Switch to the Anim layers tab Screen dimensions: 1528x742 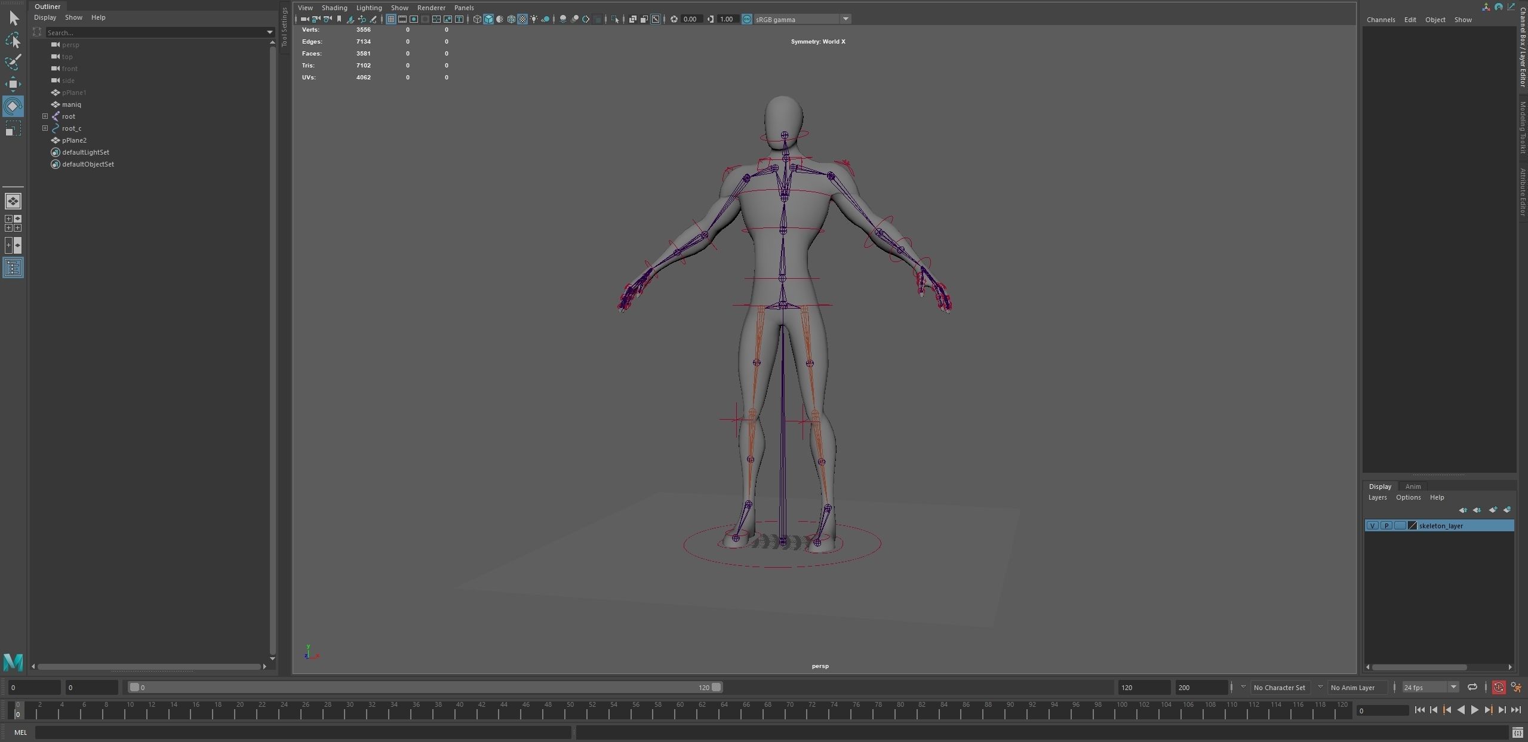click(x=1413, y=487)
